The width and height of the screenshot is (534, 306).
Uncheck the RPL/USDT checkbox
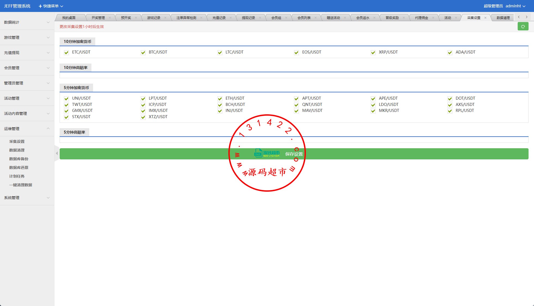coord(450,111)
